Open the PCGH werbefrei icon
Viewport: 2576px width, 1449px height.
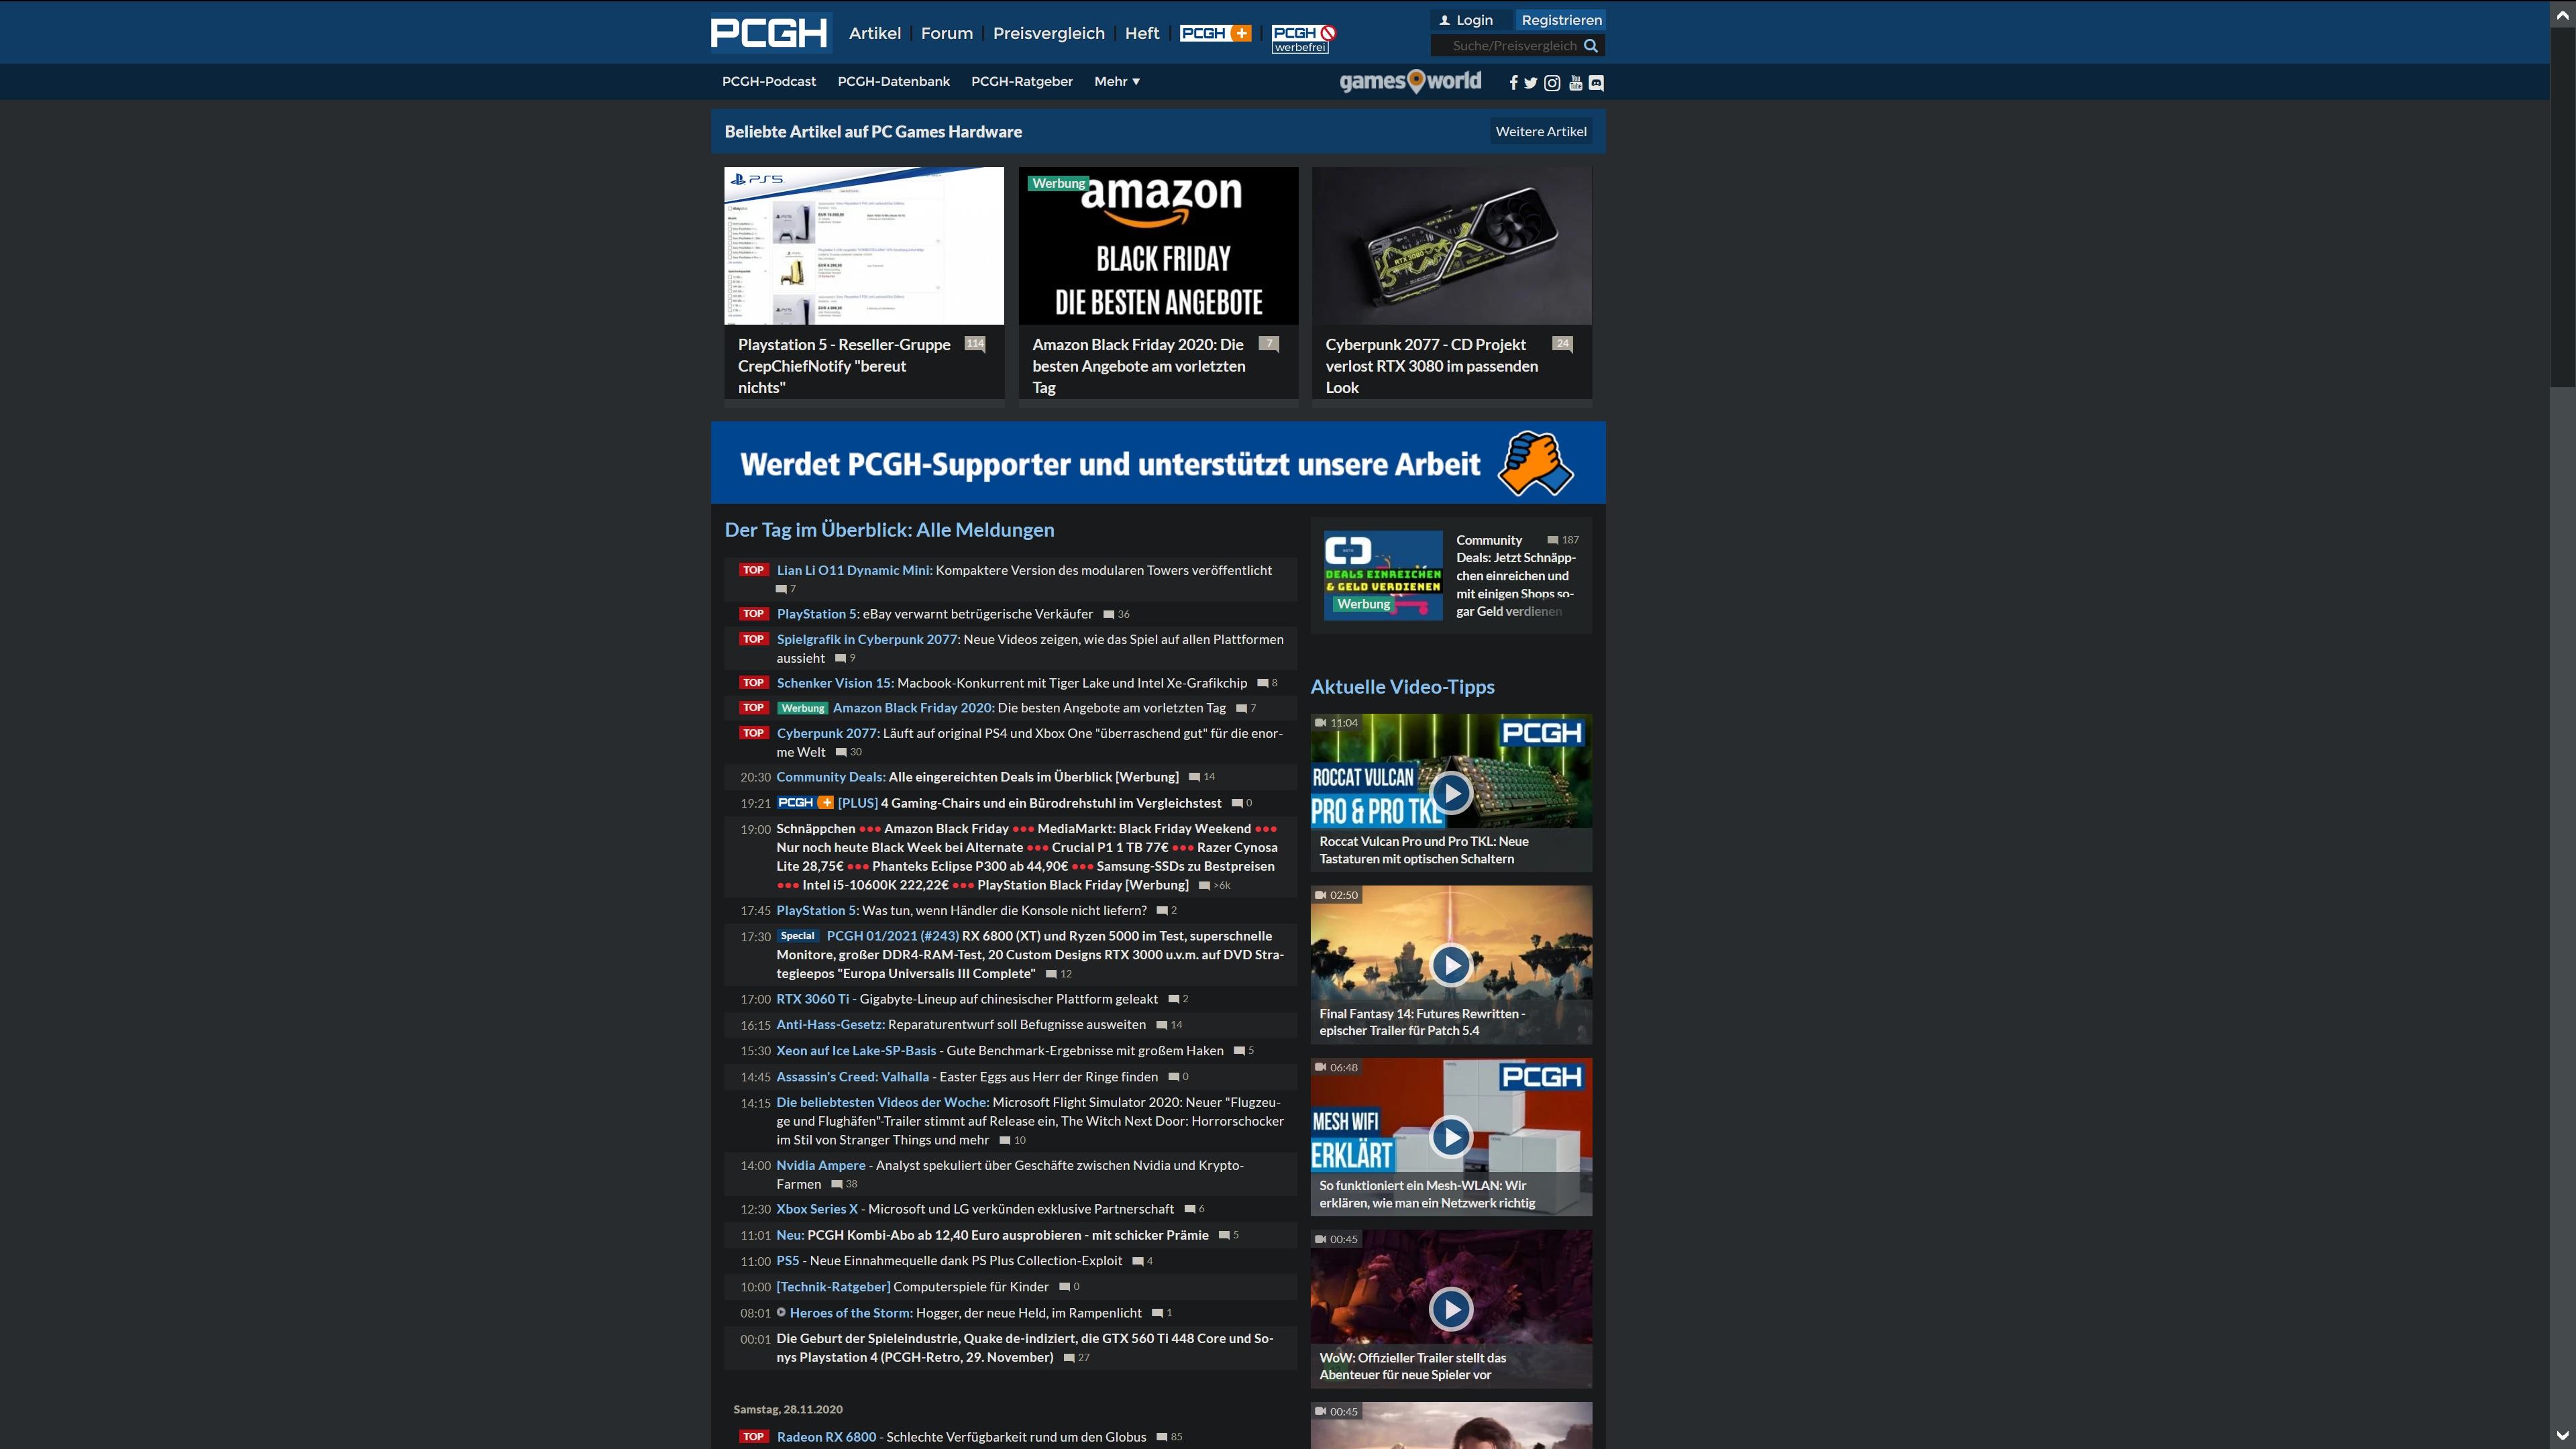point(1303,39)
